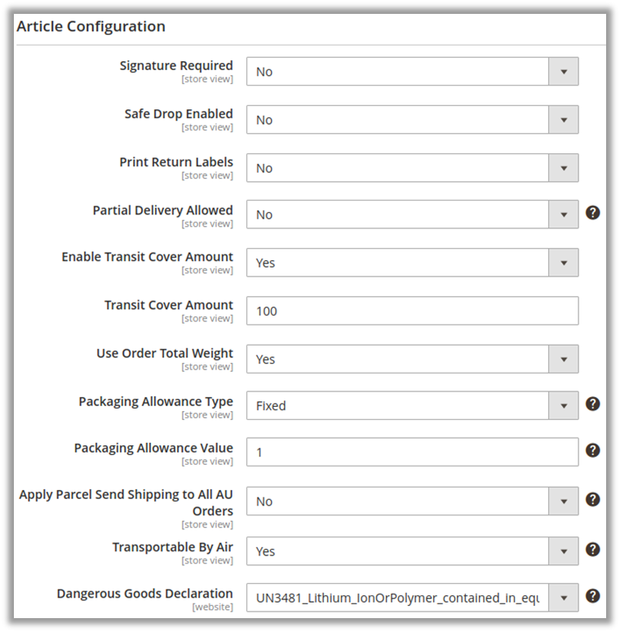
Task: Click the Transit Cover Amount input field
Action: [x=412, y=311]
